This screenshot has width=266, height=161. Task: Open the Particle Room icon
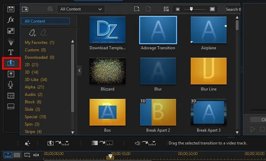pyautogui.click(x=11, y=42)
